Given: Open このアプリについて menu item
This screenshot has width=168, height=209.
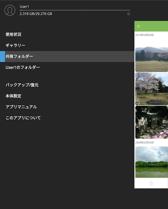Looking at the screenshot, I should pos(23,118).
